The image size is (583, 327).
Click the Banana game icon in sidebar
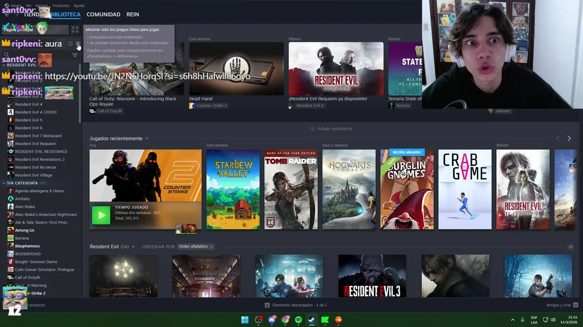point(10,238)
